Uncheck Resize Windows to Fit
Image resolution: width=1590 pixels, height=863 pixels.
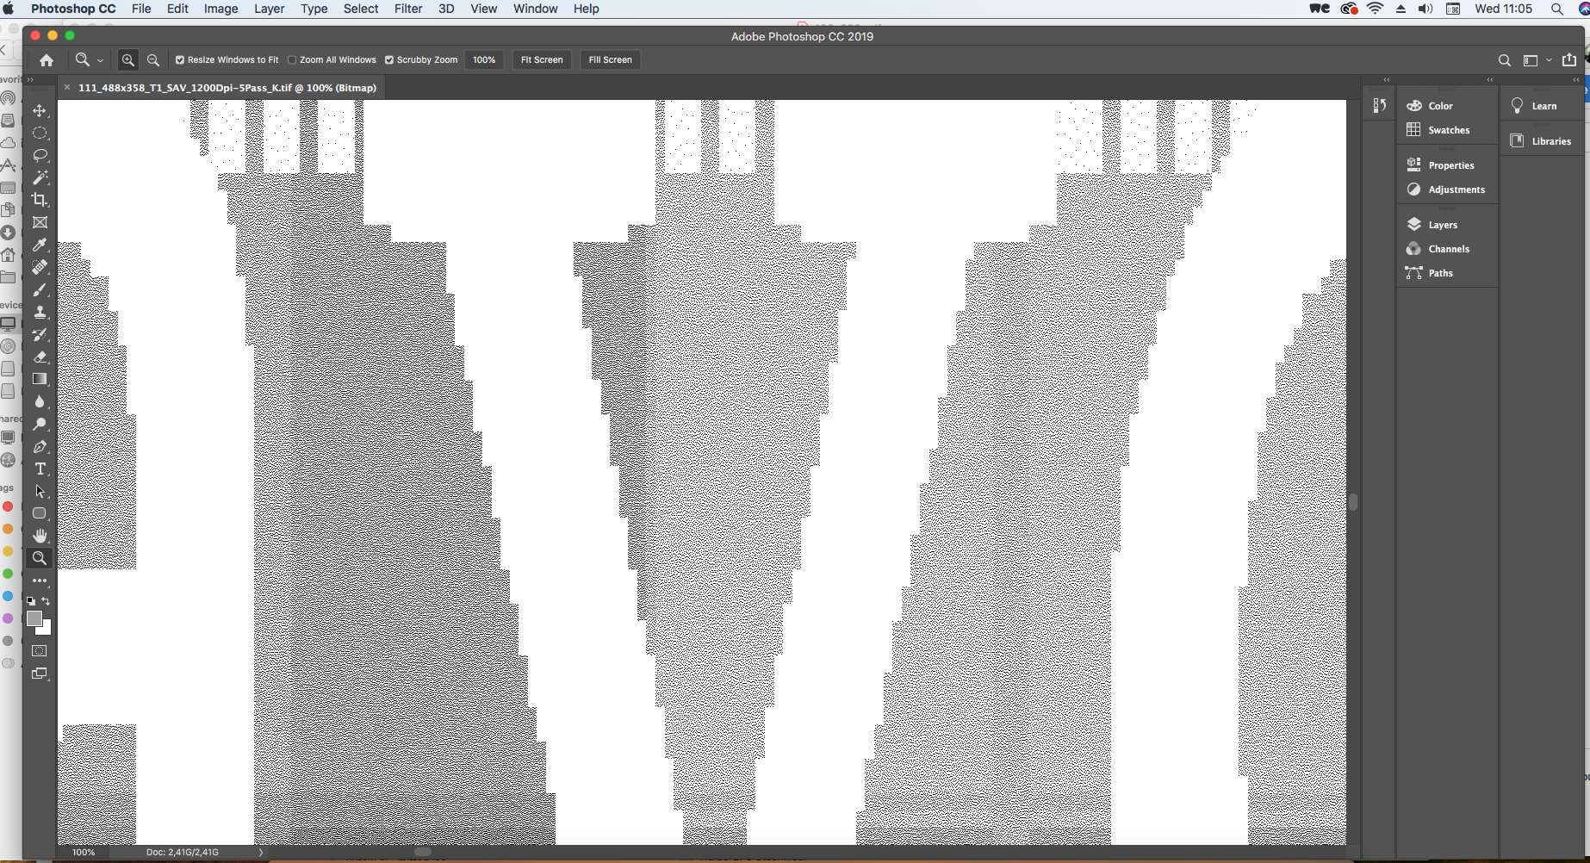coord(180,59)
